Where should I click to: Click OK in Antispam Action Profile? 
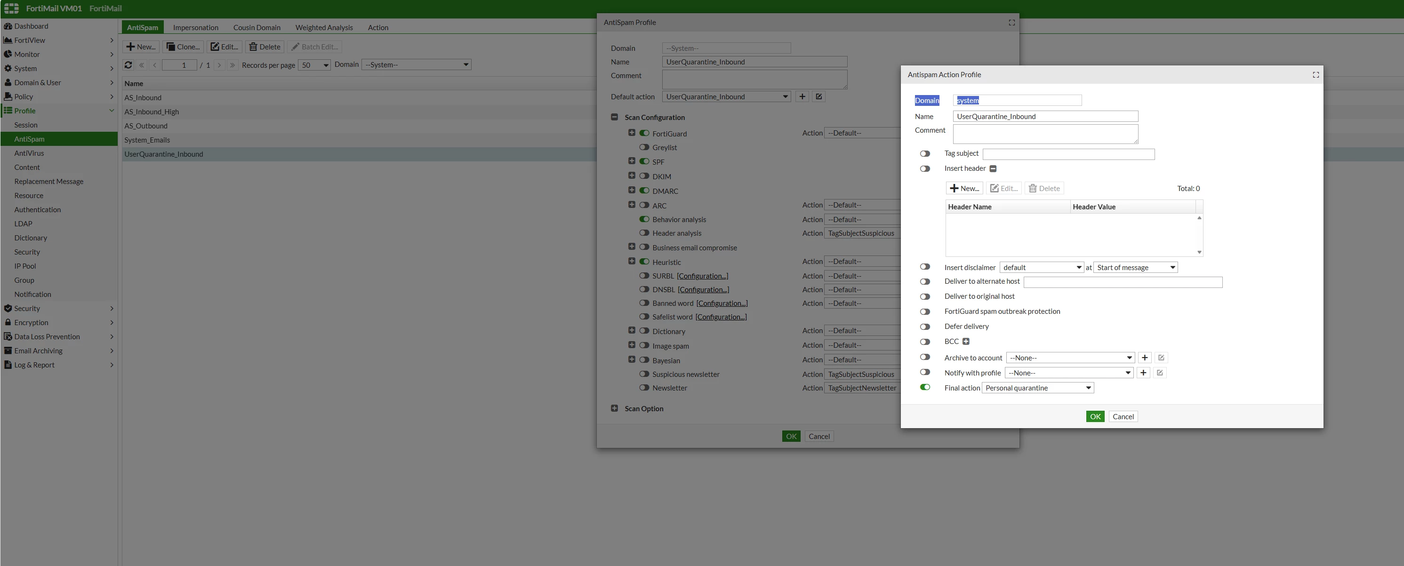[x=1095, y=417]
